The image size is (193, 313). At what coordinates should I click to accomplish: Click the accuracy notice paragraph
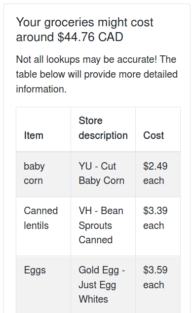pos(97,74)
